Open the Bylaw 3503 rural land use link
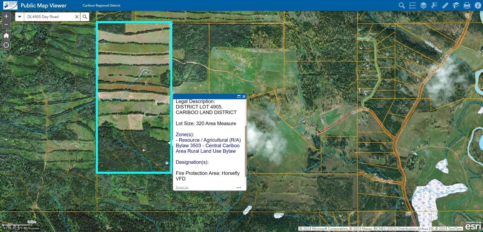This screenshot has height=232, width=483. tap(208, 146)
